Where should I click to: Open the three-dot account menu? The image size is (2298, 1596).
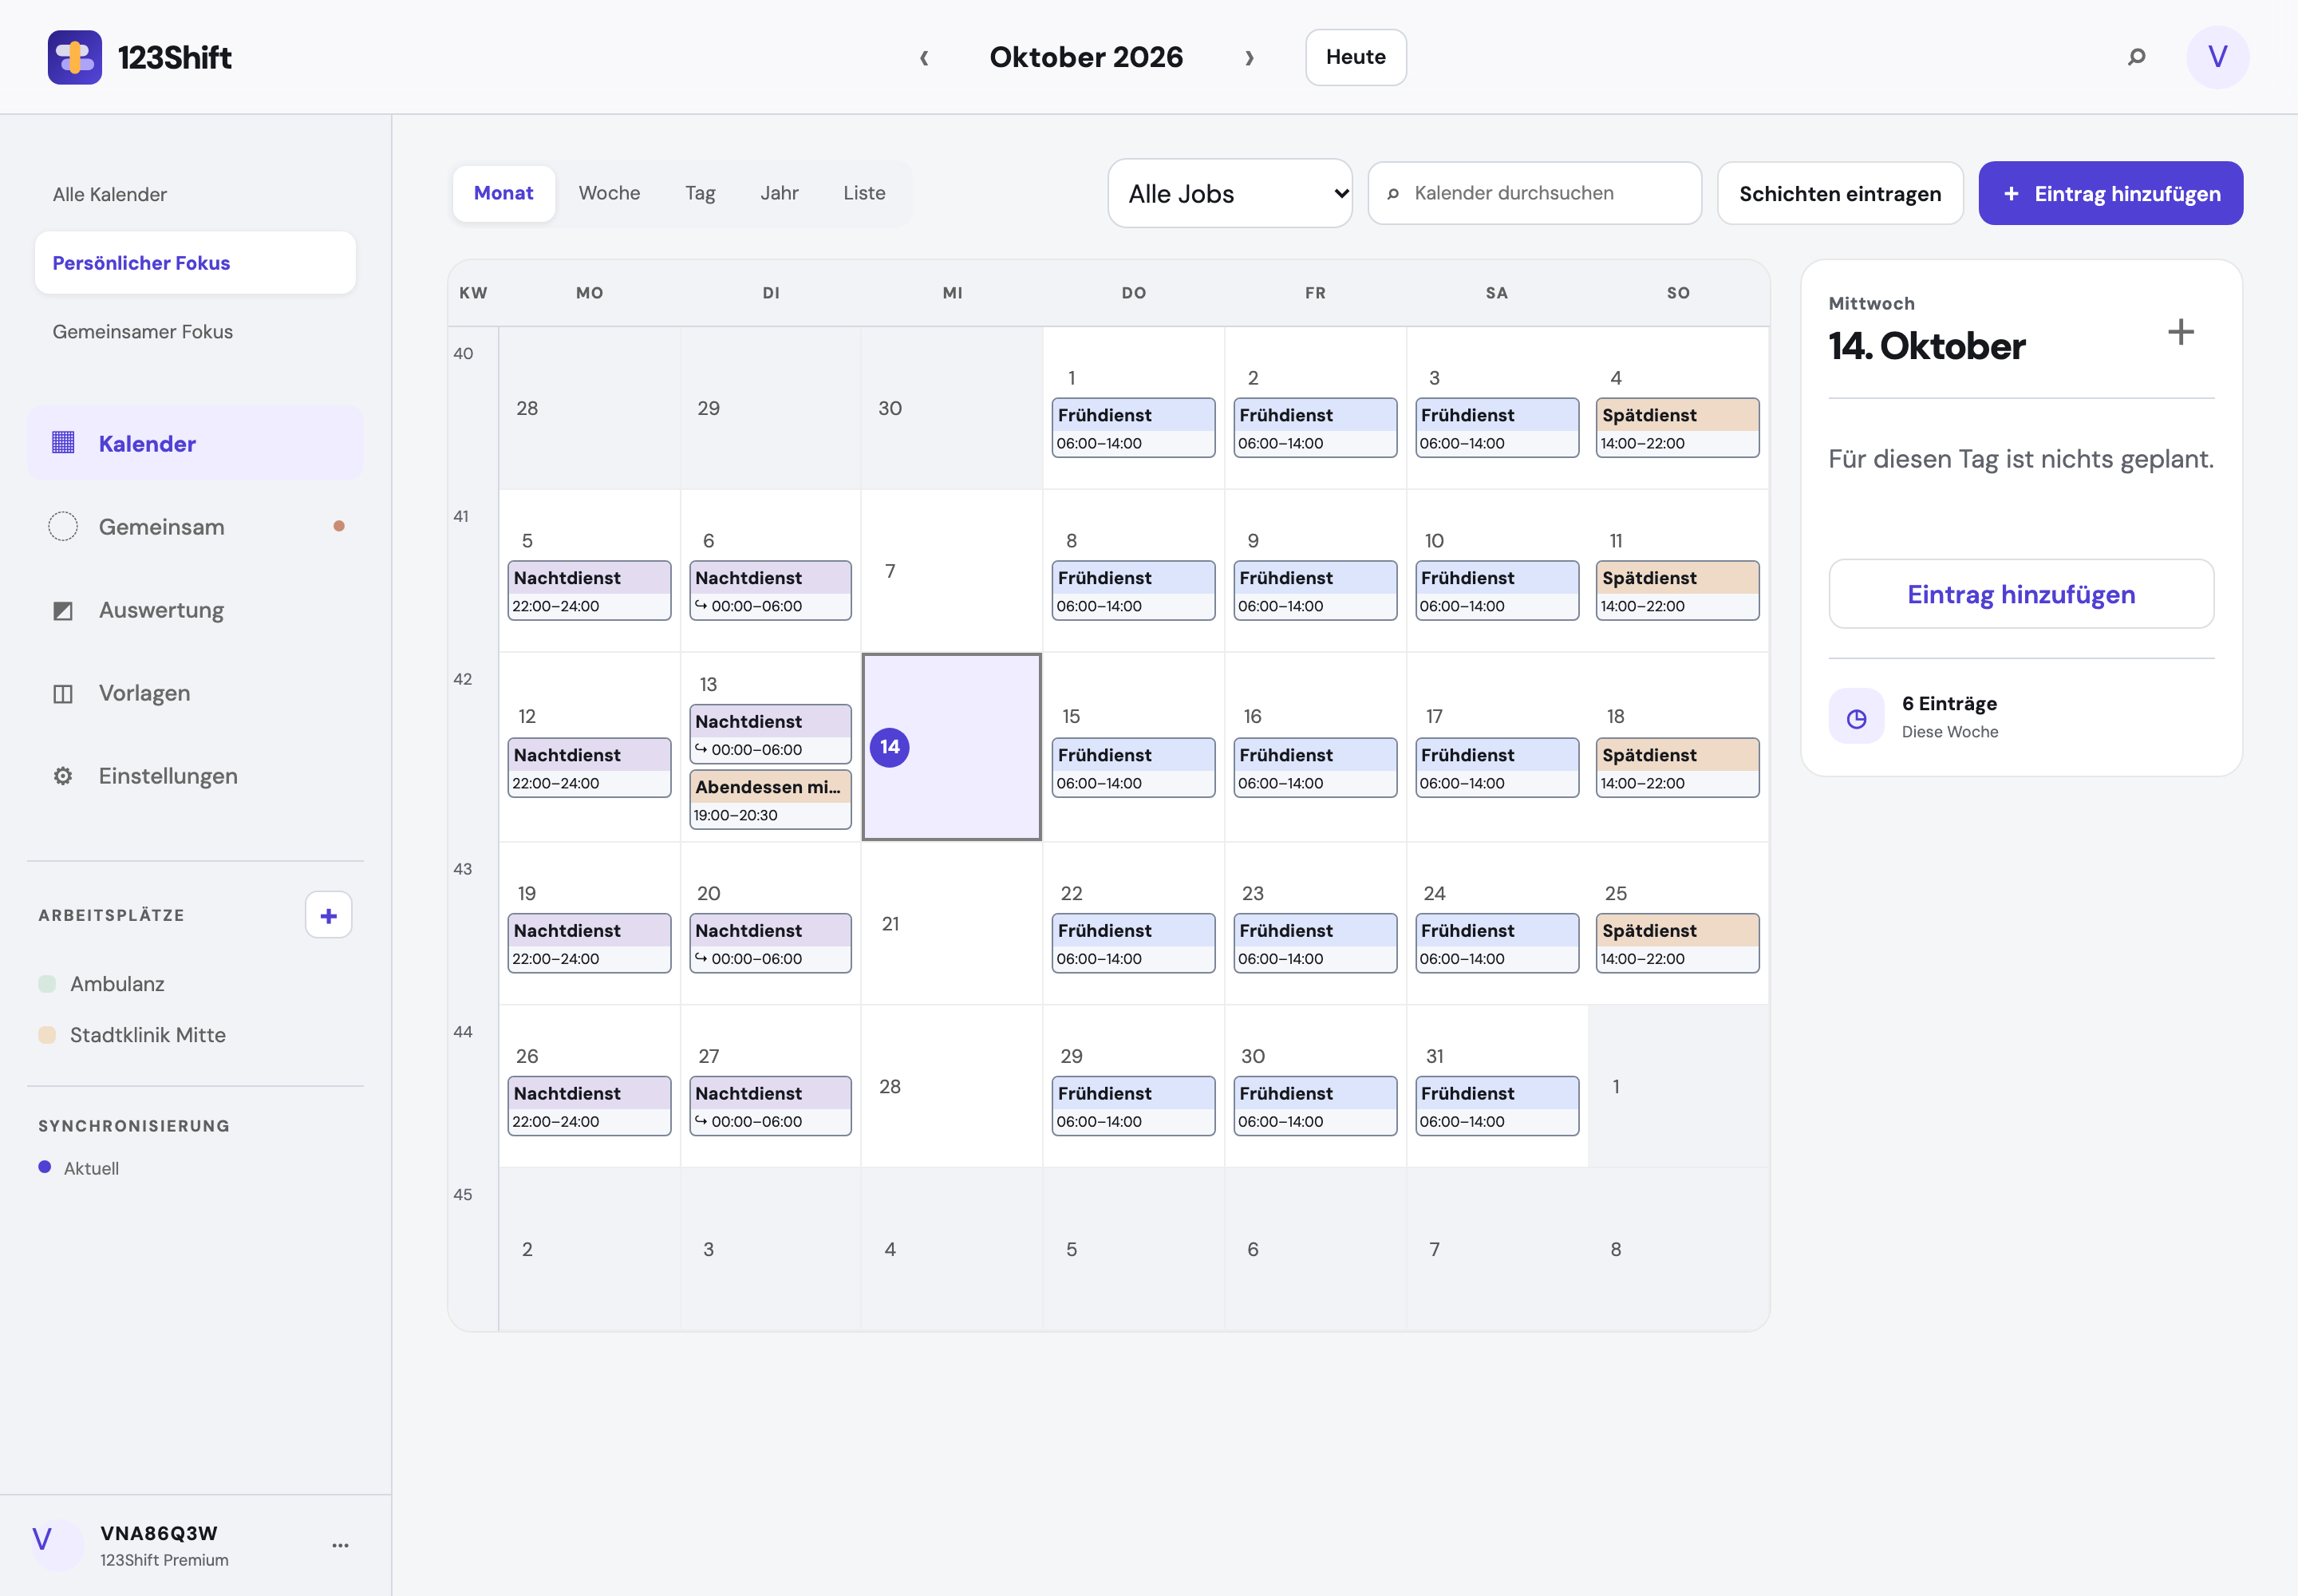coord(340,1544)
